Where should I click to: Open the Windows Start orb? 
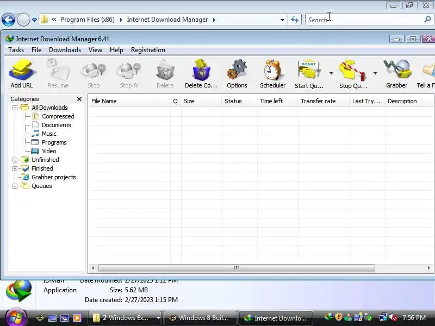(15, 317)
